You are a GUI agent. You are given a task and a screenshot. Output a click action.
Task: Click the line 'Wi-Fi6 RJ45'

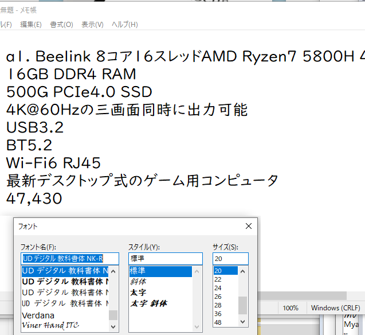[53, 163]
